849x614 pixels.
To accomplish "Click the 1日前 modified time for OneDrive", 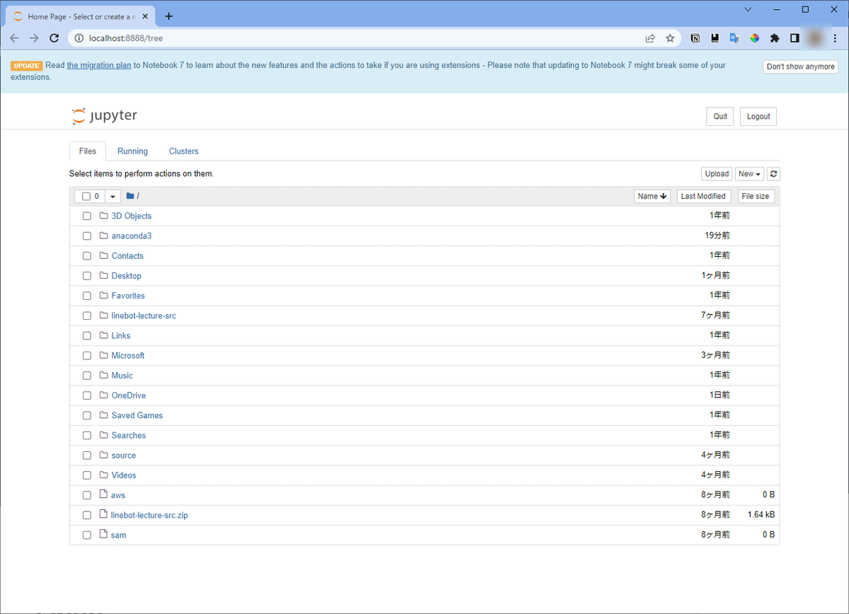I will (720, 395).
